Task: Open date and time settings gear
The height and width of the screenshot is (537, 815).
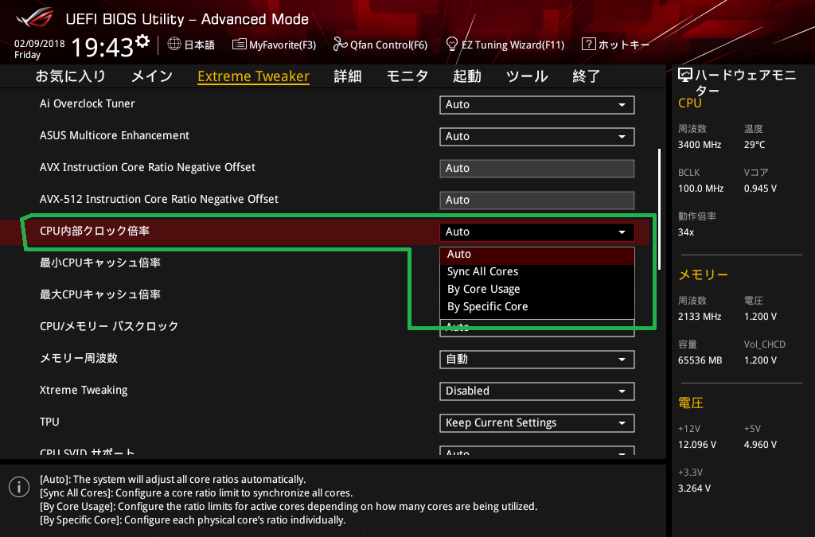Action: point(142,41)
